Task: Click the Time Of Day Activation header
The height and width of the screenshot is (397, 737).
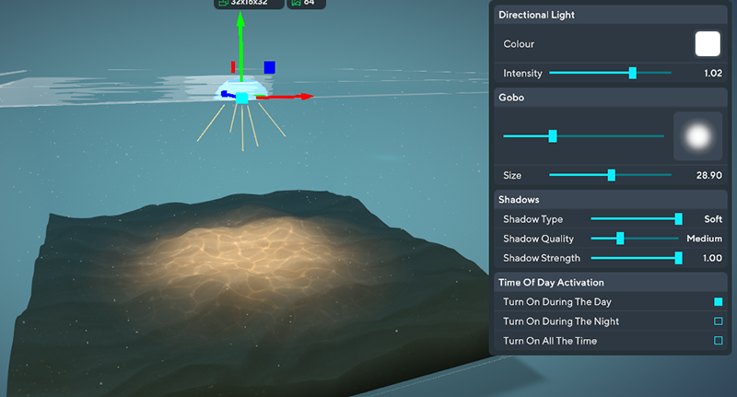Action: [x=611, y=283]
